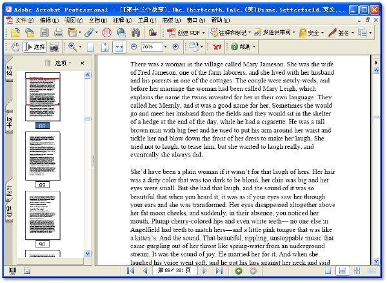Click the page number field 第 88/391 页

(175, 270)
